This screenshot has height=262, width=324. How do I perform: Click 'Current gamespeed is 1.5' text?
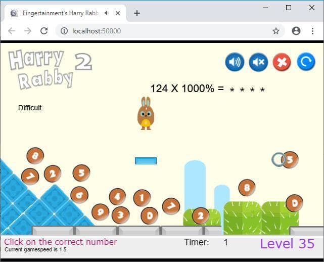click(35, 249)
